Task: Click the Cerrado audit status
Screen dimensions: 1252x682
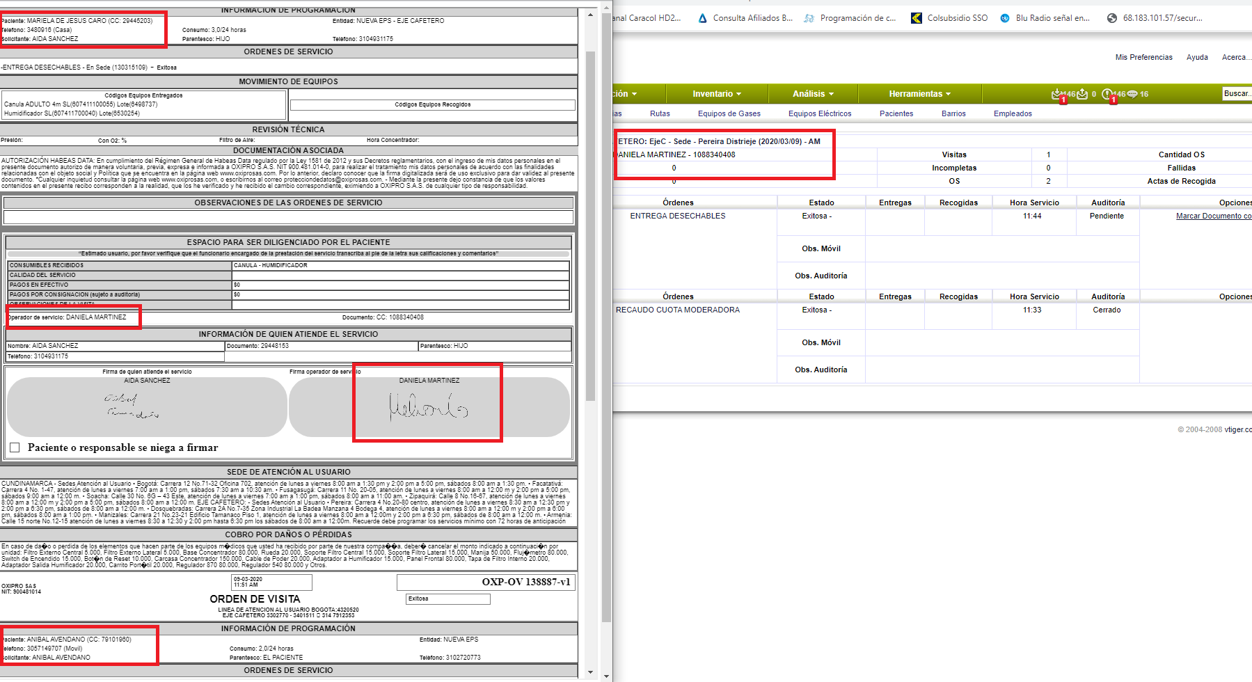Action: pos(1107,310)
